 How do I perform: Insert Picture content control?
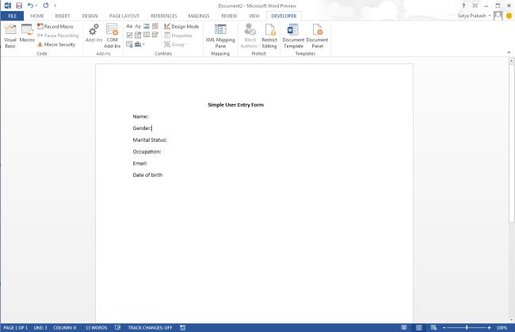coord(147,26)
